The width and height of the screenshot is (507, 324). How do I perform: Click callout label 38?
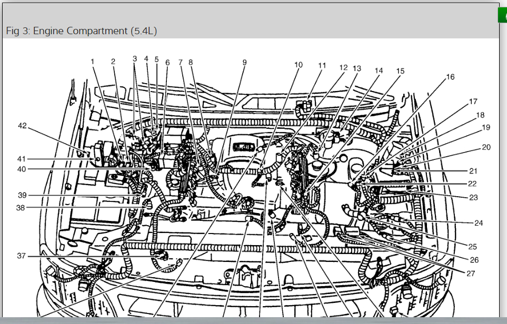point(21,208)
